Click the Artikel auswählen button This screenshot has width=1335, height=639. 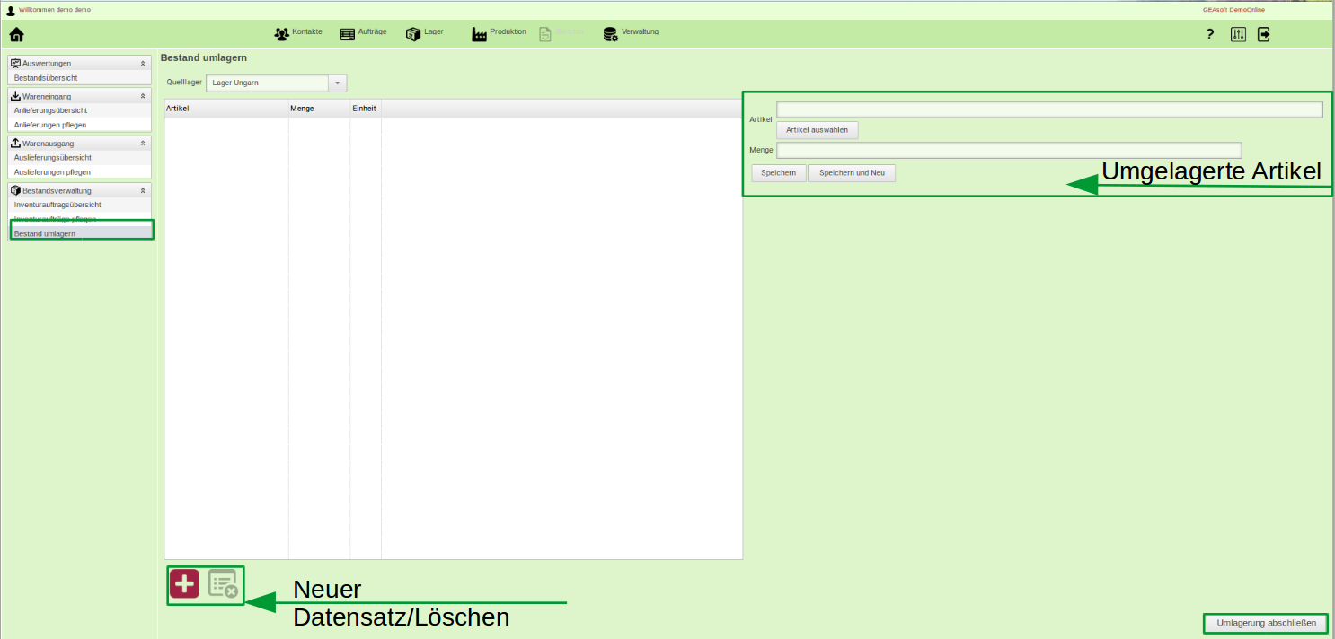817,130
